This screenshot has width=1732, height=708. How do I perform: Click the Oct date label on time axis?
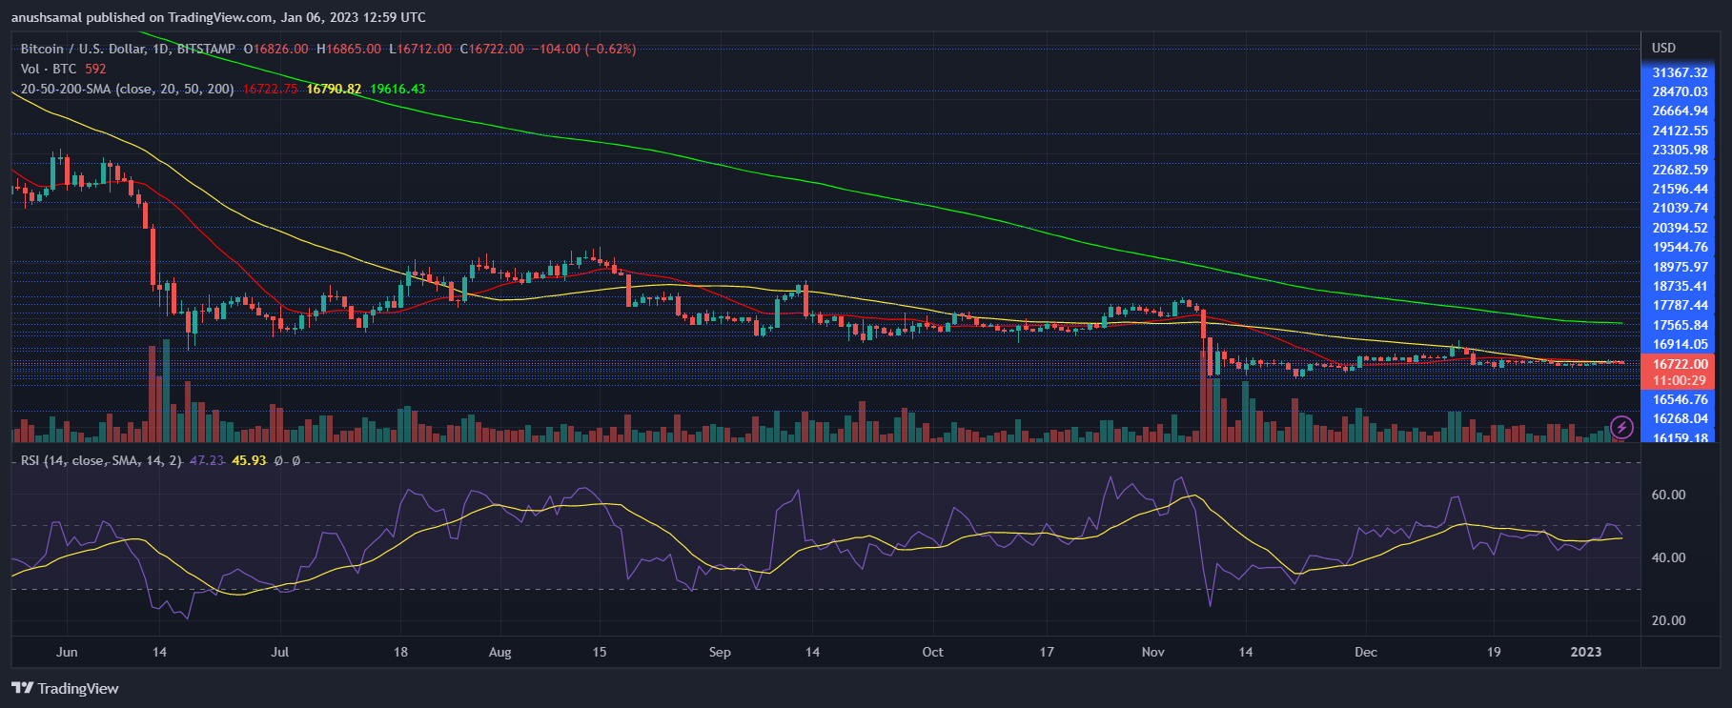[932, 652]
